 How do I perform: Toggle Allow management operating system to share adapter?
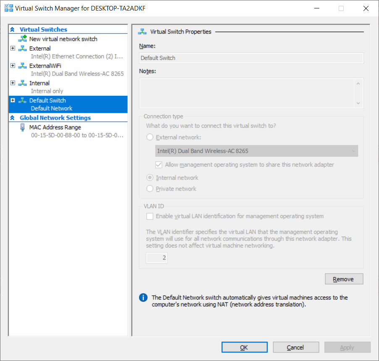click(x=159, y=165)
